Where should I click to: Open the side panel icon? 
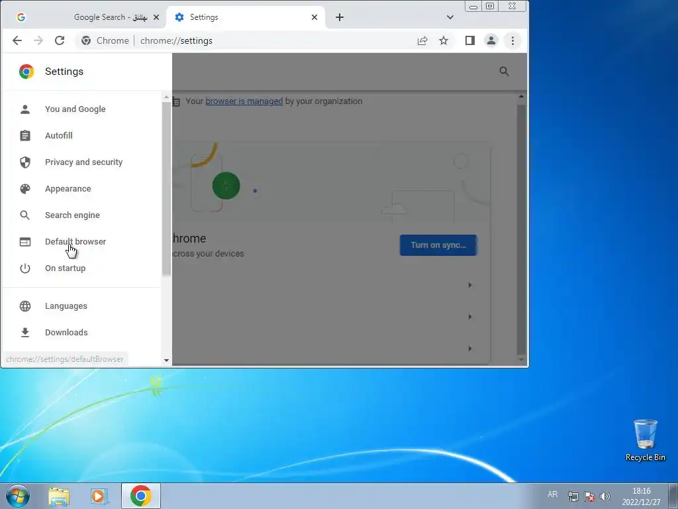click(470, 40)
